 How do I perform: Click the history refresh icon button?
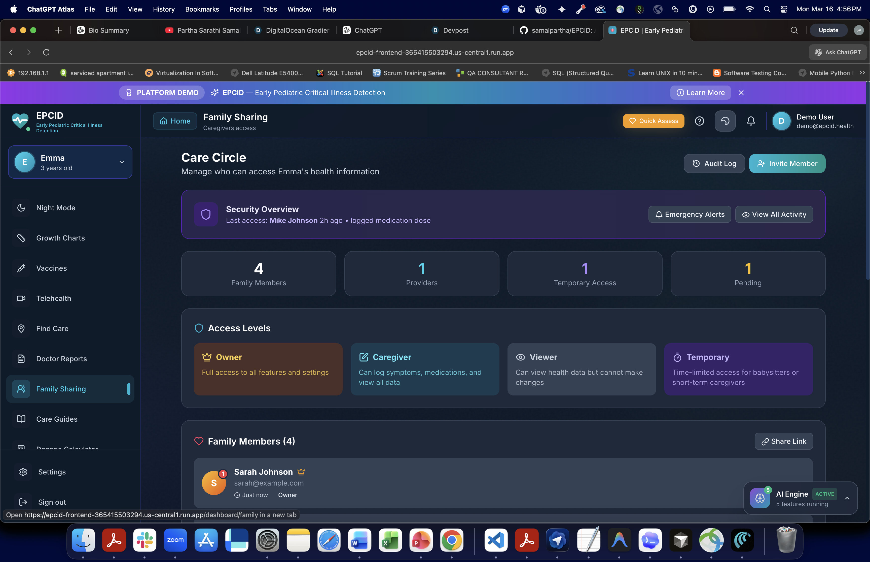point(725,121)
